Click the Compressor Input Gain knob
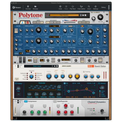This screenshot has width=122, height=122. 24,112
